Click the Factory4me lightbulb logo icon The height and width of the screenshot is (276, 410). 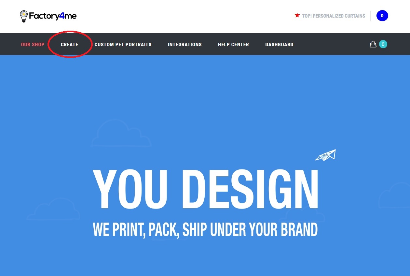point(24,16)
